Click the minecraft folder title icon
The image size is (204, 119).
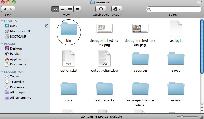click(x=92, y=2)
